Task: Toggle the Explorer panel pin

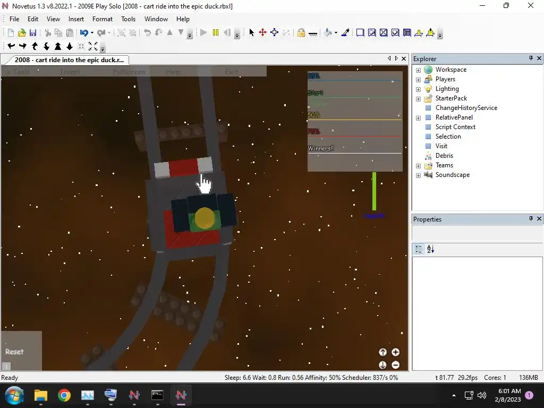Action: (x=531, y=58)
